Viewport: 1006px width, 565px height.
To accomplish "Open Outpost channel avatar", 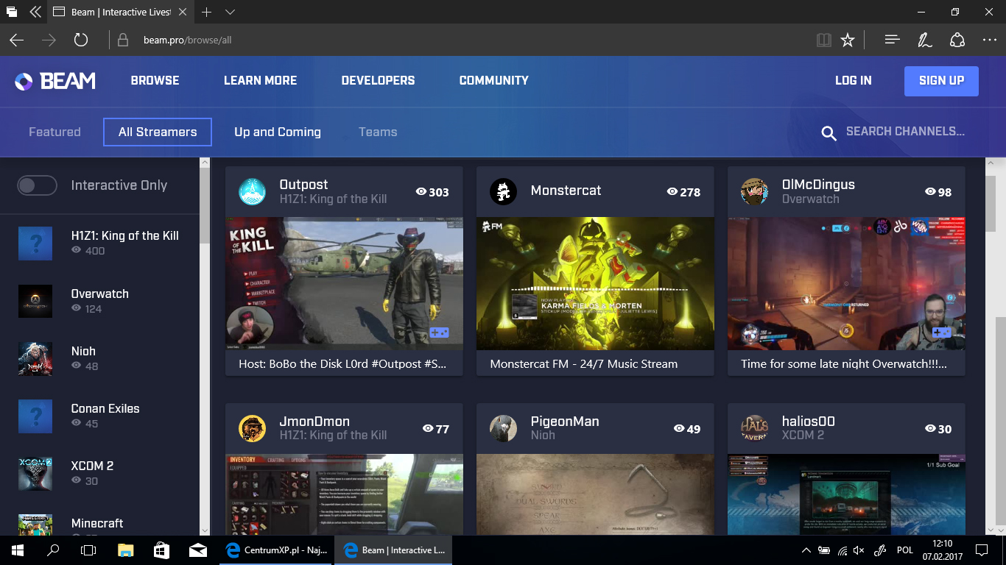I will click(x=253, y=191).
